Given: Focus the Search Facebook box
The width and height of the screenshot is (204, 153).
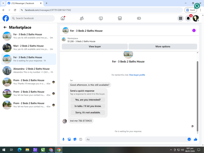Looking at the screenshot, I should click(33, 18).
